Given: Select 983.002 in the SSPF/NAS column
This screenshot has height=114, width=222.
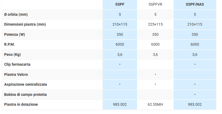Looking at the screenshot, I should [x=195, y=104].
